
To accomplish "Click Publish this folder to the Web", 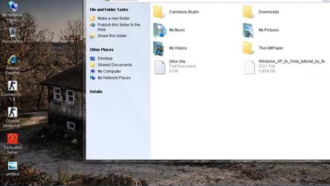I will [x=115, y=27].
